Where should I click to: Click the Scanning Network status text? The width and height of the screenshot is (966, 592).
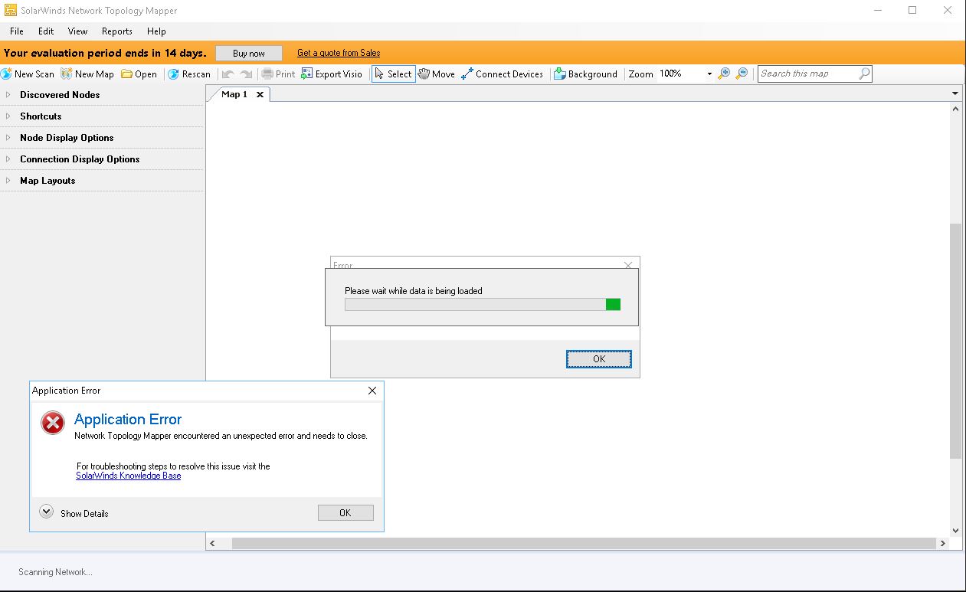tap(55, 572)
